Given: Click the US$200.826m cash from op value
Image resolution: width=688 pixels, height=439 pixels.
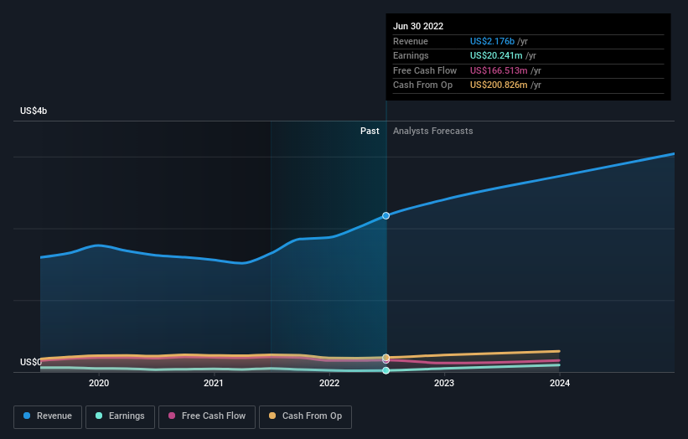Looking at the screenshot, I should click(x=499, y=85).
